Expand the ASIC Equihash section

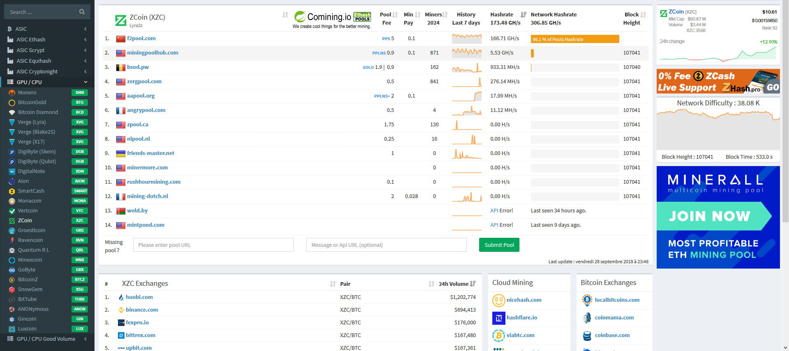pos(47,61)
